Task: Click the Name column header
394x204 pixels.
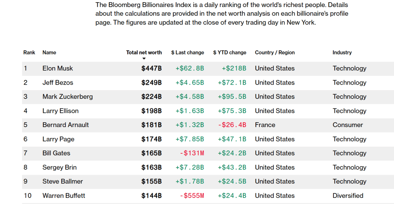Action: pyautogui.click(x=49, y=53)
